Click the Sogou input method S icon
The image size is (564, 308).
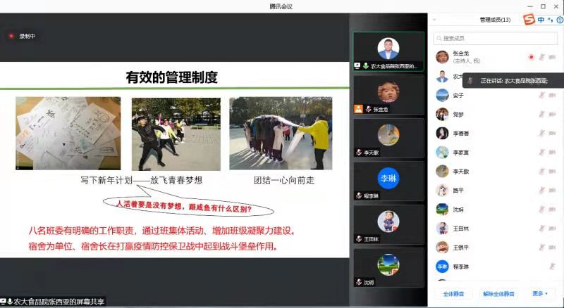click(x=529, y=20)
